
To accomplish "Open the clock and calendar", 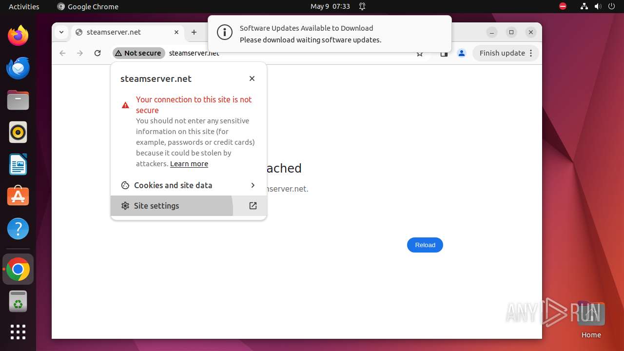I will 330,6.
